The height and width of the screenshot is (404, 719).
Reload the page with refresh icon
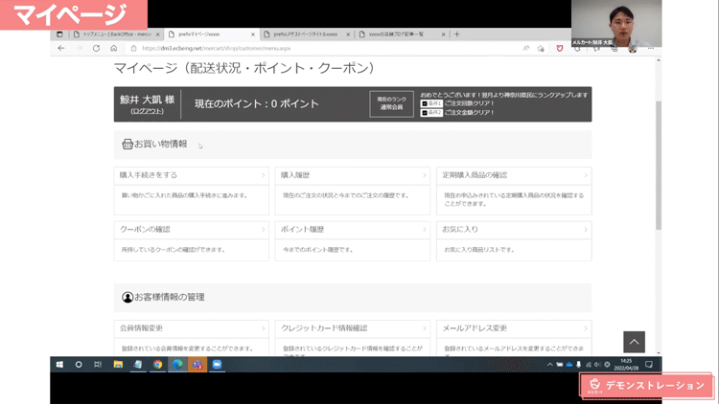coord(96,48)
